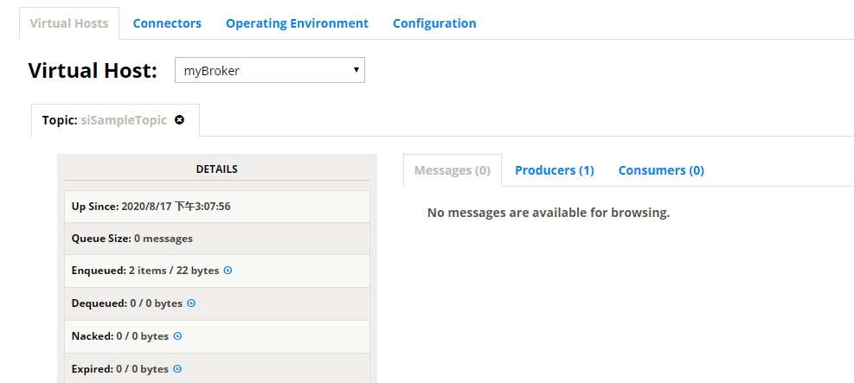Click the clock icon next to Expired

[177, 369]
